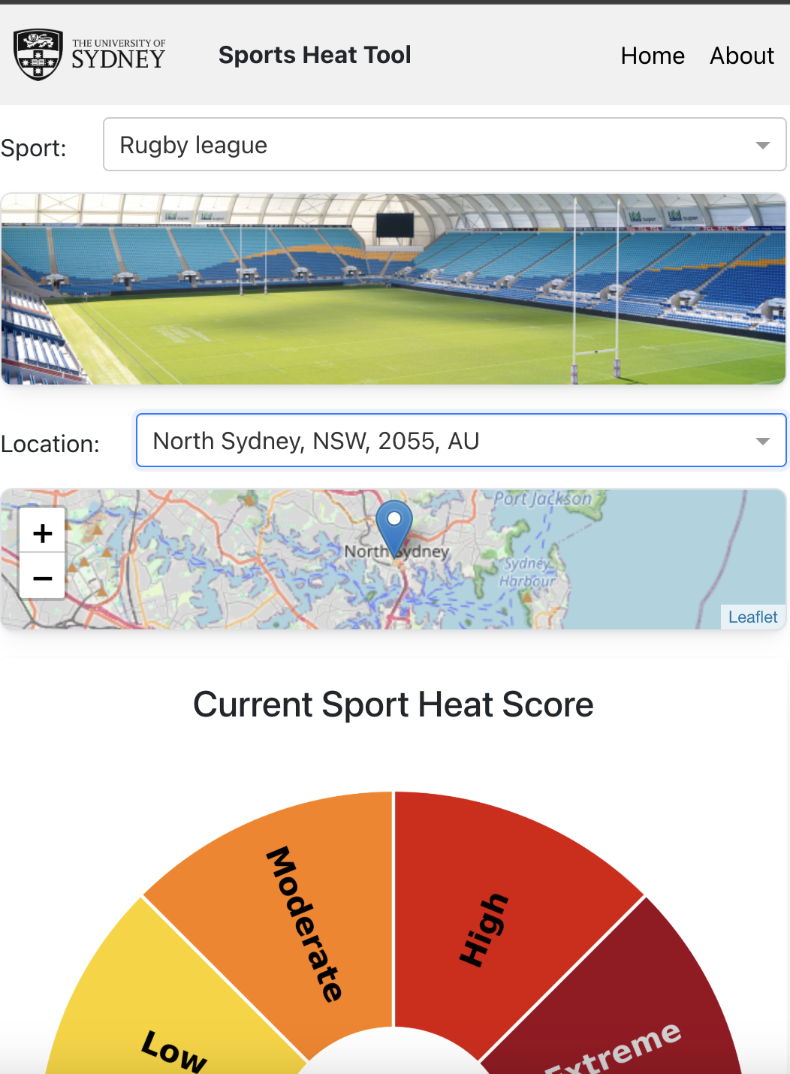The image size is (790, 1074).
Task: Zoom in on the map
Action: click(43, 533)
